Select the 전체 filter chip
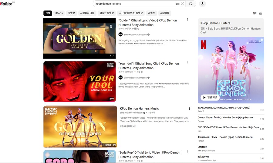This screenshot has width=273, height=163. point(48,13)
